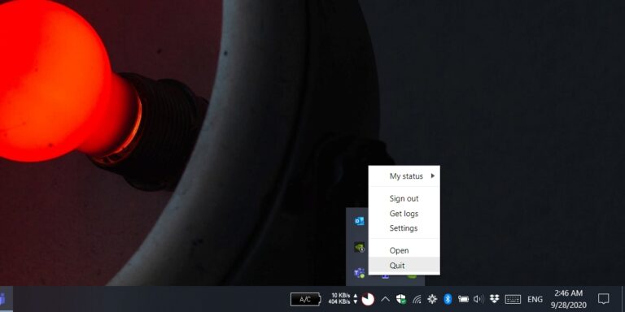Click the Teams tray overflow icon
This screenshot has height=312, width=625.
[x=360, y=273]
